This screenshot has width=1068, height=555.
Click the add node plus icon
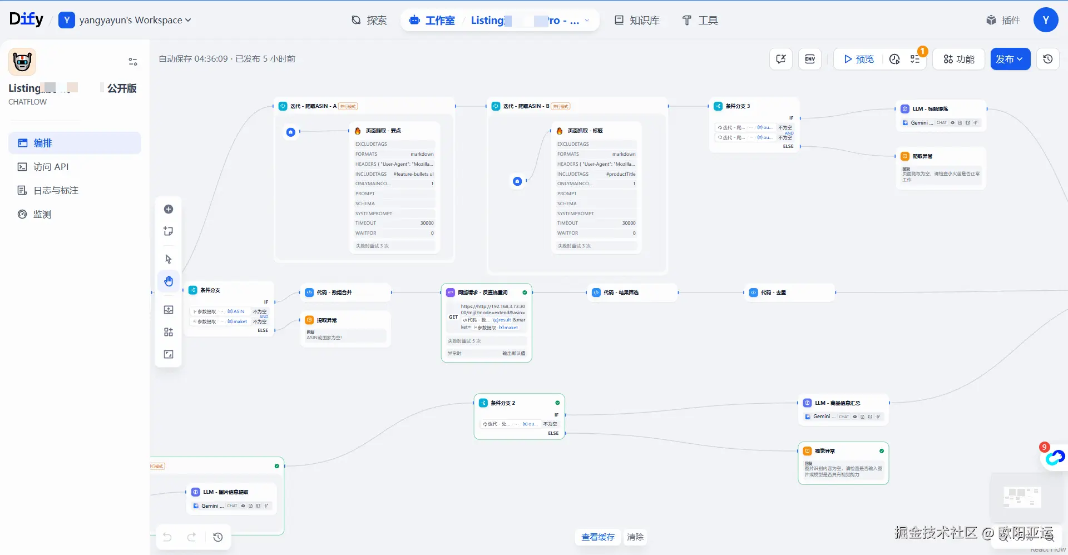coord(169,209)
